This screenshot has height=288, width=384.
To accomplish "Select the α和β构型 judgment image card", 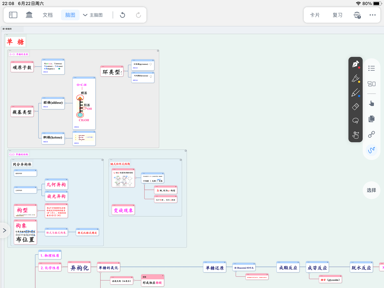I will tap(123, 178).
